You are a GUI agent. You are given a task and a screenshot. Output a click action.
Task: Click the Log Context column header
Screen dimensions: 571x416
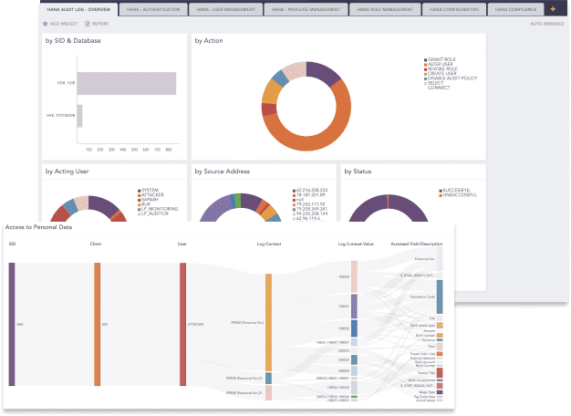pyautogui.click(x=269, y=244)
